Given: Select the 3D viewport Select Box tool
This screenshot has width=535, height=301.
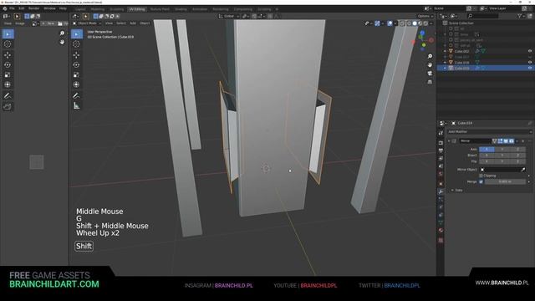Looking at the screenshot, I should (77, 34).
